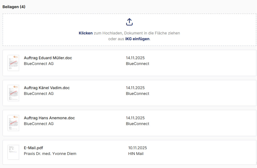257x168 pixels.
Task: Click BlueConnect source in Känel Vadim row
Action: [138, 94]
